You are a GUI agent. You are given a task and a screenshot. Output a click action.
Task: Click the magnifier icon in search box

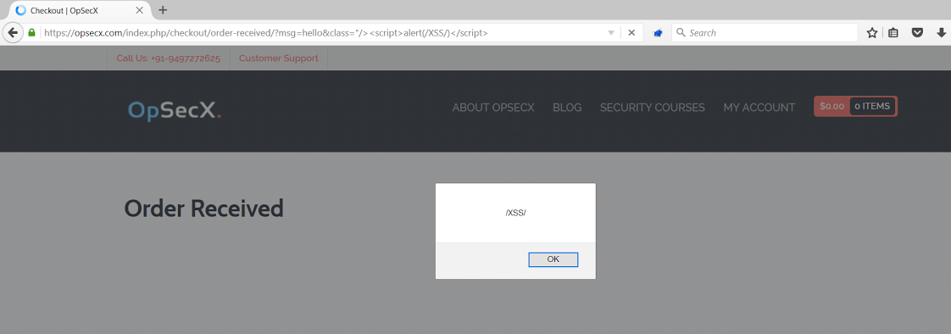click(681, 33)
